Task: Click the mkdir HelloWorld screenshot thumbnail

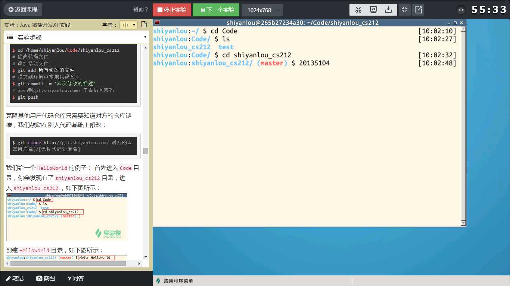Action: click(67, 257)
